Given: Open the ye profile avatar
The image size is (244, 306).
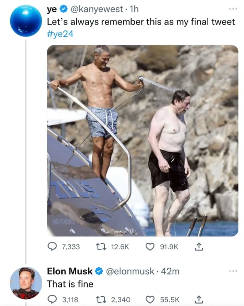Looking at the screenshot, I should 26,20.
